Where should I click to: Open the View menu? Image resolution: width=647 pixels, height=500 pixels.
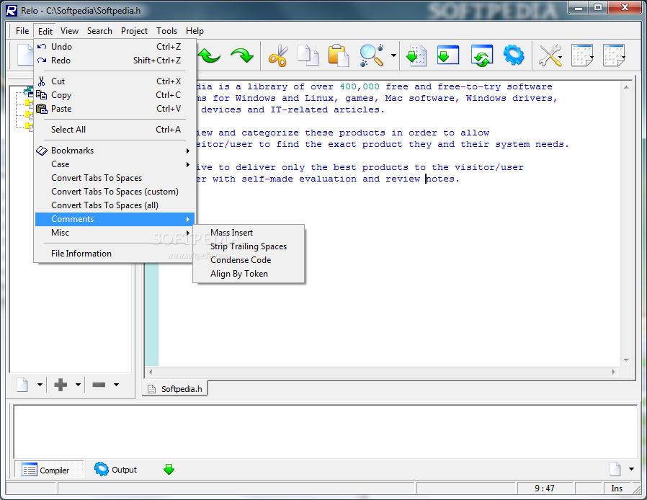click(x=69, y=31)
